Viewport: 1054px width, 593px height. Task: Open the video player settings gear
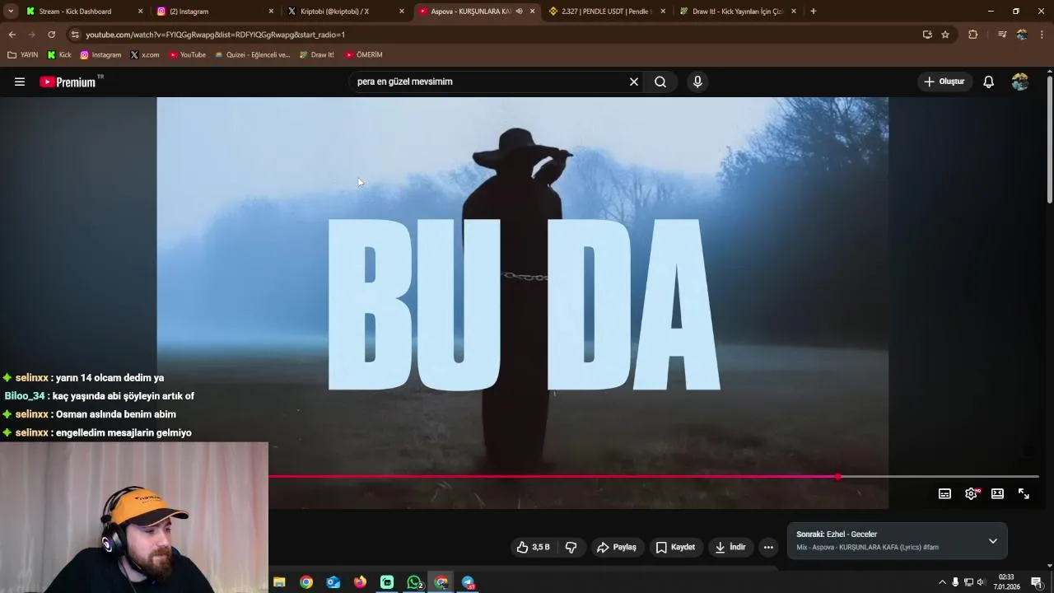(x=971, y=493)
